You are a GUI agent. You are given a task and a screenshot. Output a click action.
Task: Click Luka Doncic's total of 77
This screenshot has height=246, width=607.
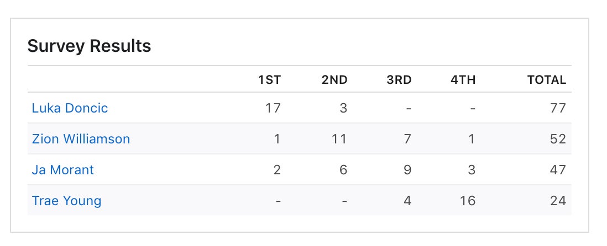coord(558,108)
